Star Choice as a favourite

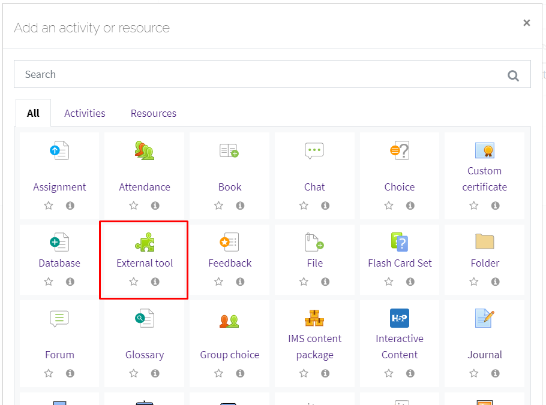pyautogui.click(x=389, y=205)
